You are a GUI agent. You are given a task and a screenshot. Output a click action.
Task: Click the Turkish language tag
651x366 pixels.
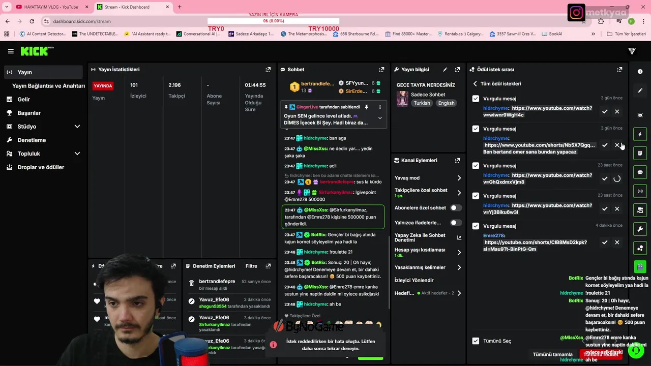click(x=422, y=103)
